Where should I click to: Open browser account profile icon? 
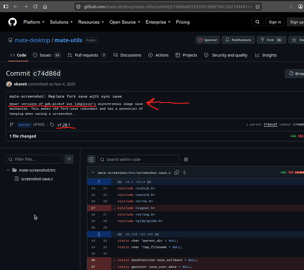(301, 6)
